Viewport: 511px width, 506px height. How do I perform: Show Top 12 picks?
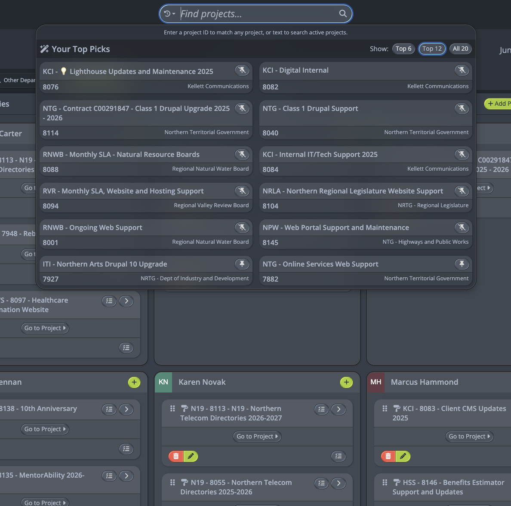click(432, 49)
